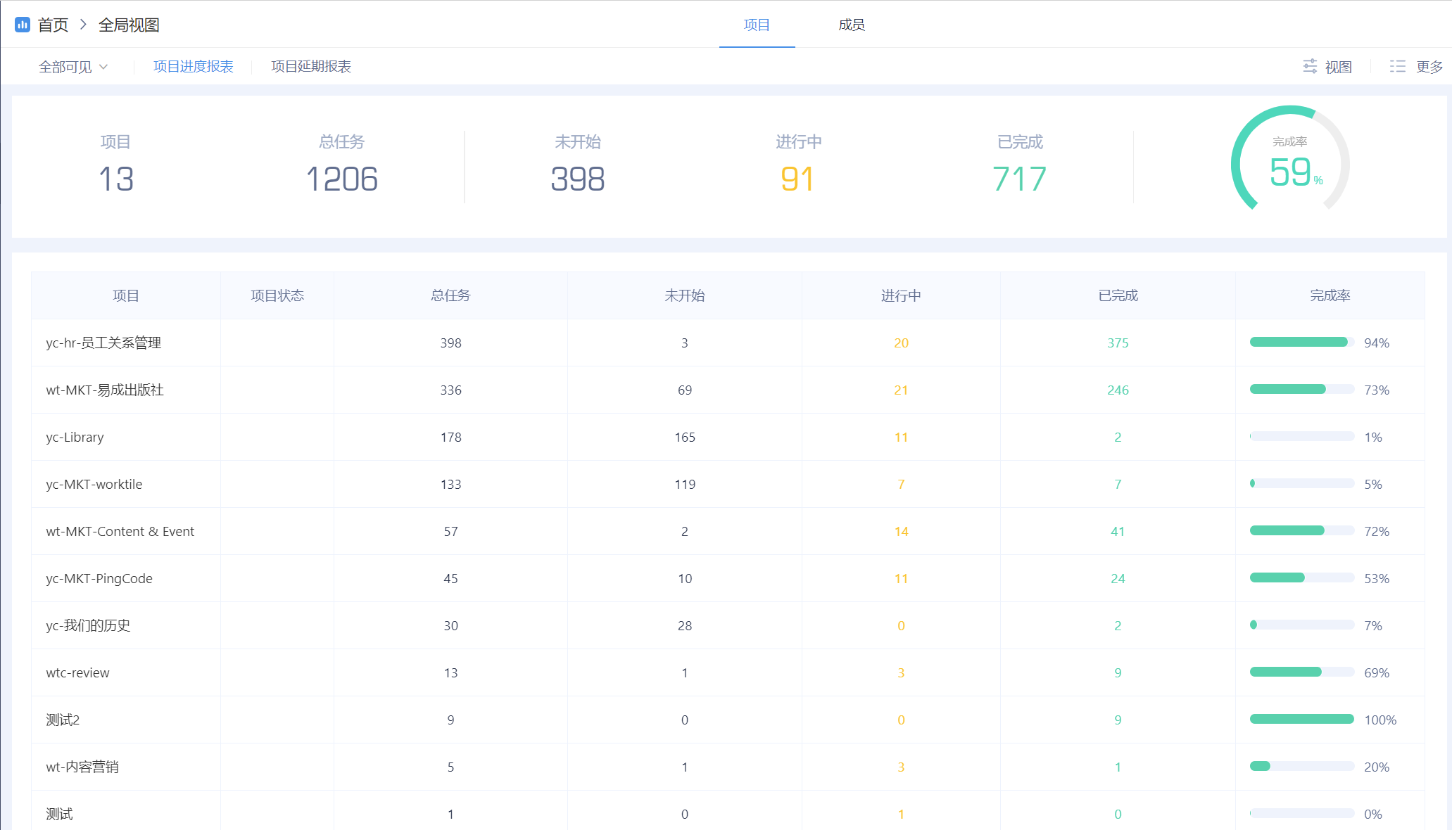Go to 首页 in breadcrumb
Viewport: 1452px width, 830px height.
point(53,25)
